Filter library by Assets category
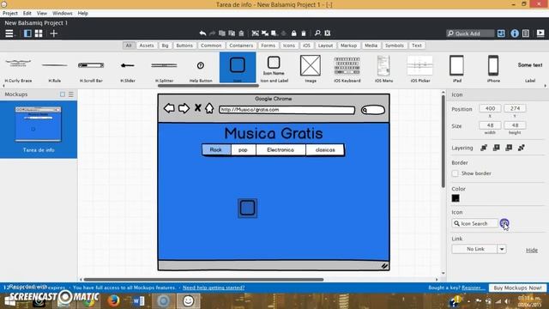Image resolution: width=549 pixels, height=309 pixels. (x=147, y=45)
